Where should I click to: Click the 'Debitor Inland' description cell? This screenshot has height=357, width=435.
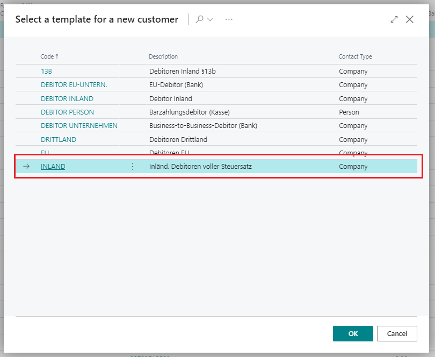pyautogui.click(x=171, y=98)
